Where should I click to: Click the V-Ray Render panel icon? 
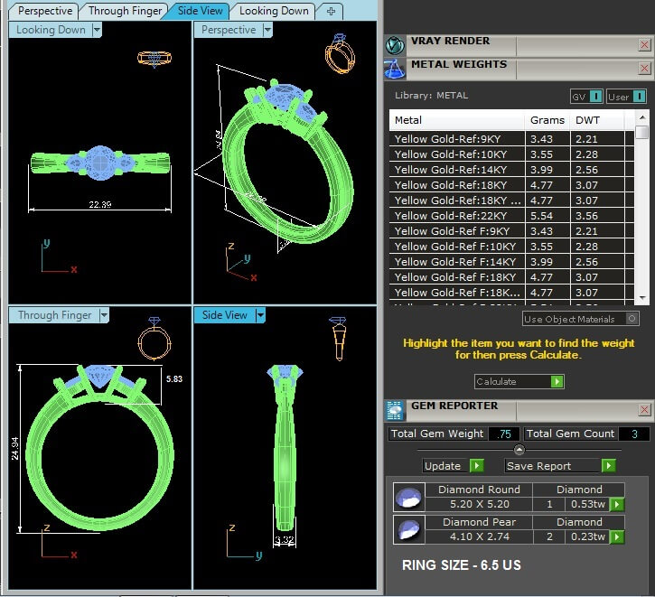pos(395,44)
